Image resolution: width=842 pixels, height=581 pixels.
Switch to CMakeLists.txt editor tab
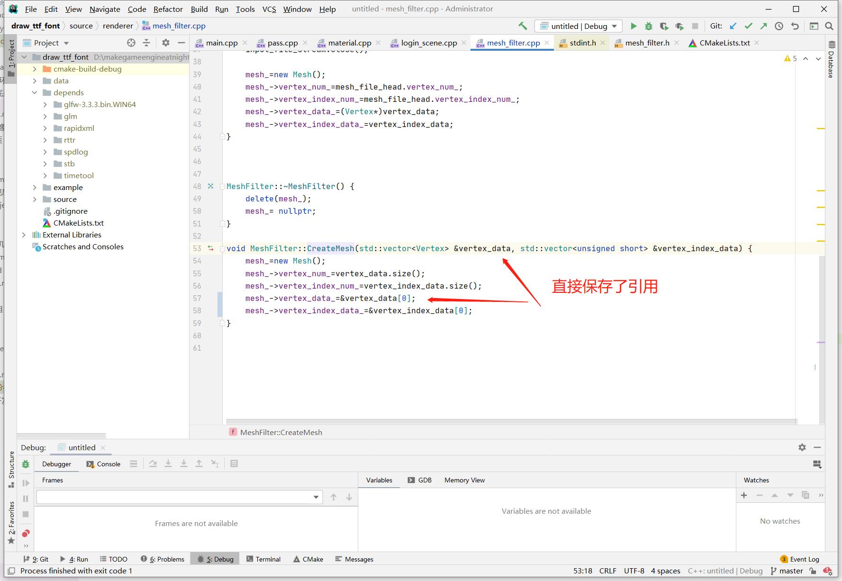point(724,43)
